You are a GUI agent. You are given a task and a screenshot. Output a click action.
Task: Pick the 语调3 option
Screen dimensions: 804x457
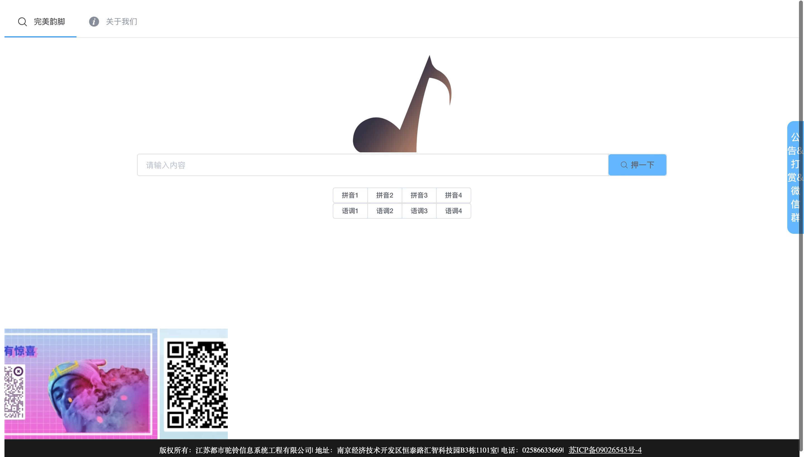(x=419, y=211)
